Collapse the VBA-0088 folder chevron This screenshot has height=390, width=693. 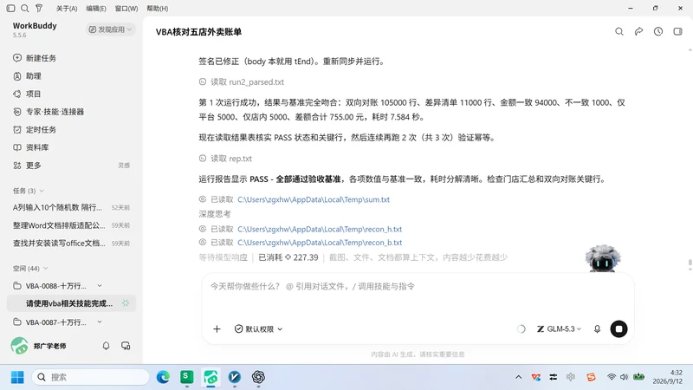[x=100, y=286]
